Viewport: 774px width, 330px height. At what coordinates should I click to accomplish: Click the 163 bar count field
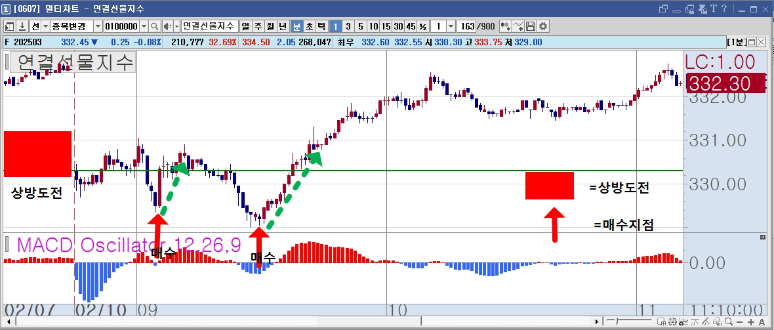(x=466, y=26)
